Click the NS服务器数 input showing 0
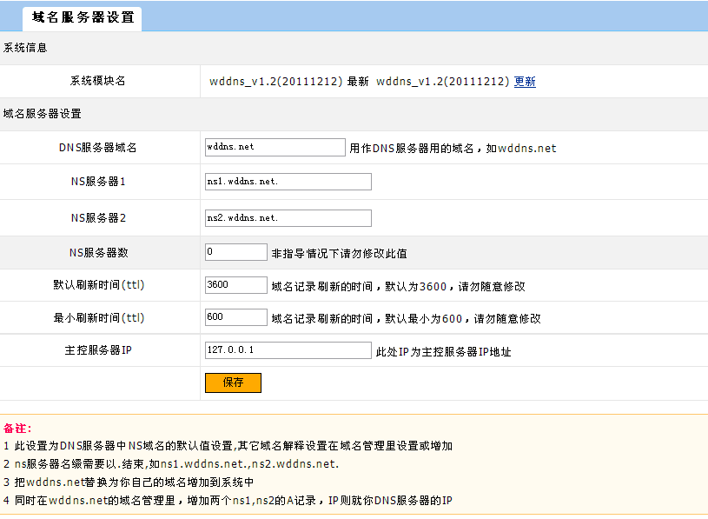 point(235,252)
